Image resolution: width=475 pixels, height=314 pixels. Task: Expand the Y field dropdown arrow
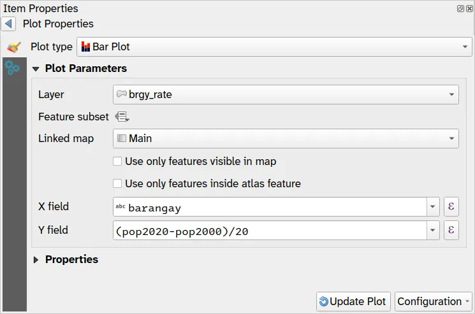point(434,231)
